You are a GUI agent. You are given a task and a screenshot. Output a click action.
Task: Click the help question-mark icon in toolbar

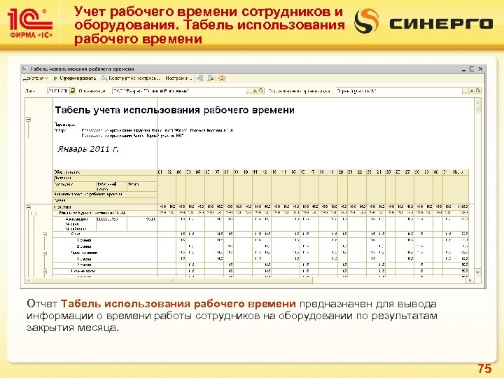pyautogui.click(x=221, y=78)
